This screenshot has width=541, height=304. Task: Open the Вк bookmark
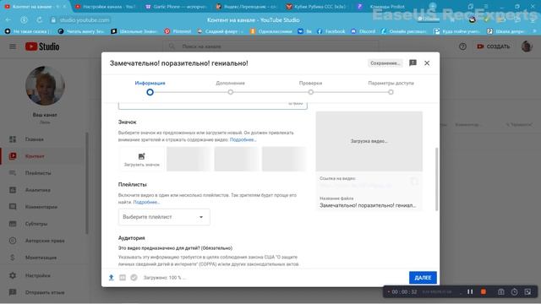pyautogui.click(x=304, y=31)
